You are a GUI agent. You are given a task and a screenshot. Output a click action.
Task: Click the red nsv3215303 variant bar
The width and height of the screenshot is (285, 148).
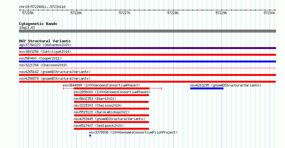(x=111, y=109)
